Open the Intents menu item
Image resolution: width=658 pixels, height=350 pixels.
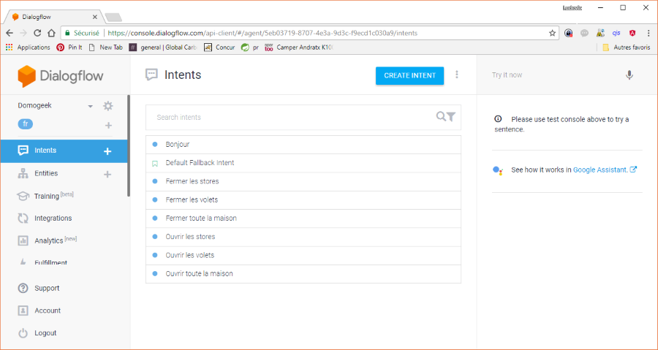(45, 151)
